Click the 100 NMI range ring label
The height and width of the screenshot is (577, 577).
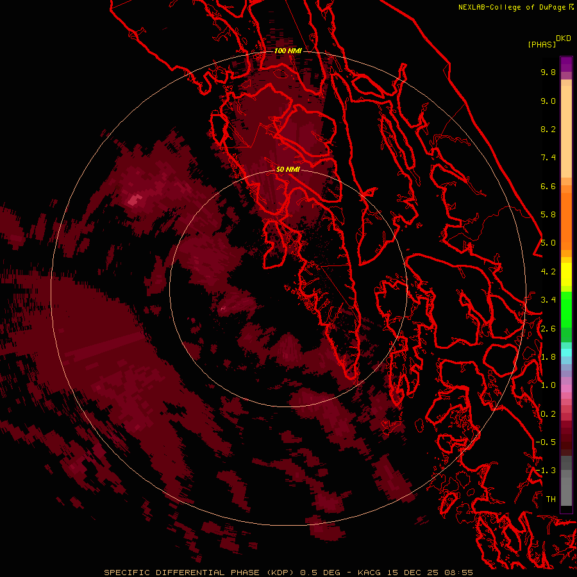click(288, 51)
